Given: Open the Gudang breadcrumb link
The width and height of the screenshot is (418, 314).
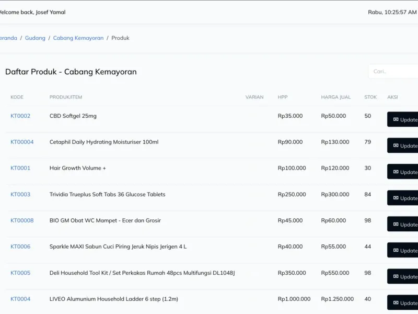Looking at the screenshot, I should click(35, 38).
